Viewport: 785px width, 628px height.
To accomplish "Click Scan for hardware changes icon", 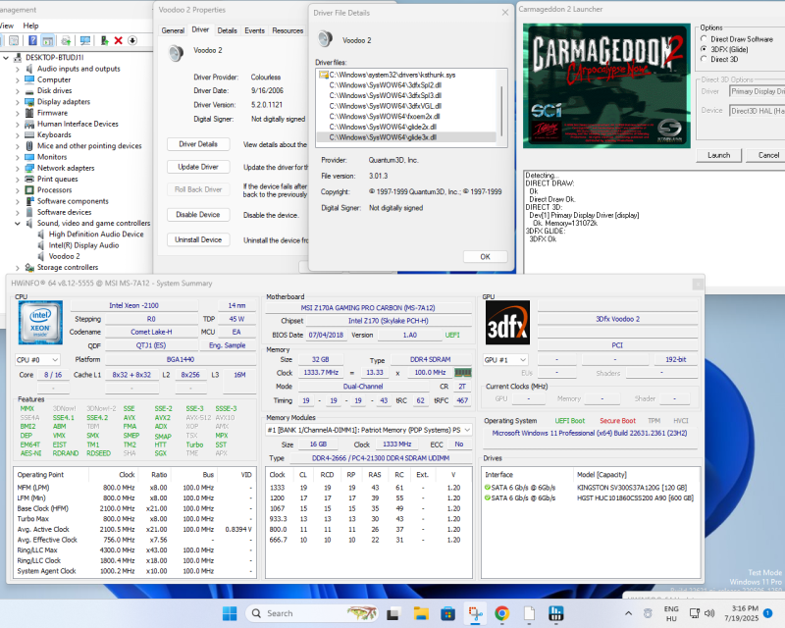I will [85, 40].
